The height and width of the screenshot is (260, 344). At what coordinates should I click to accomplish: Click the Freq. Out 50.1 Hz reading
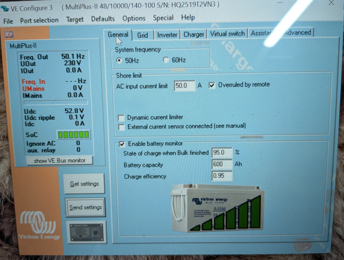click(52, 57)
